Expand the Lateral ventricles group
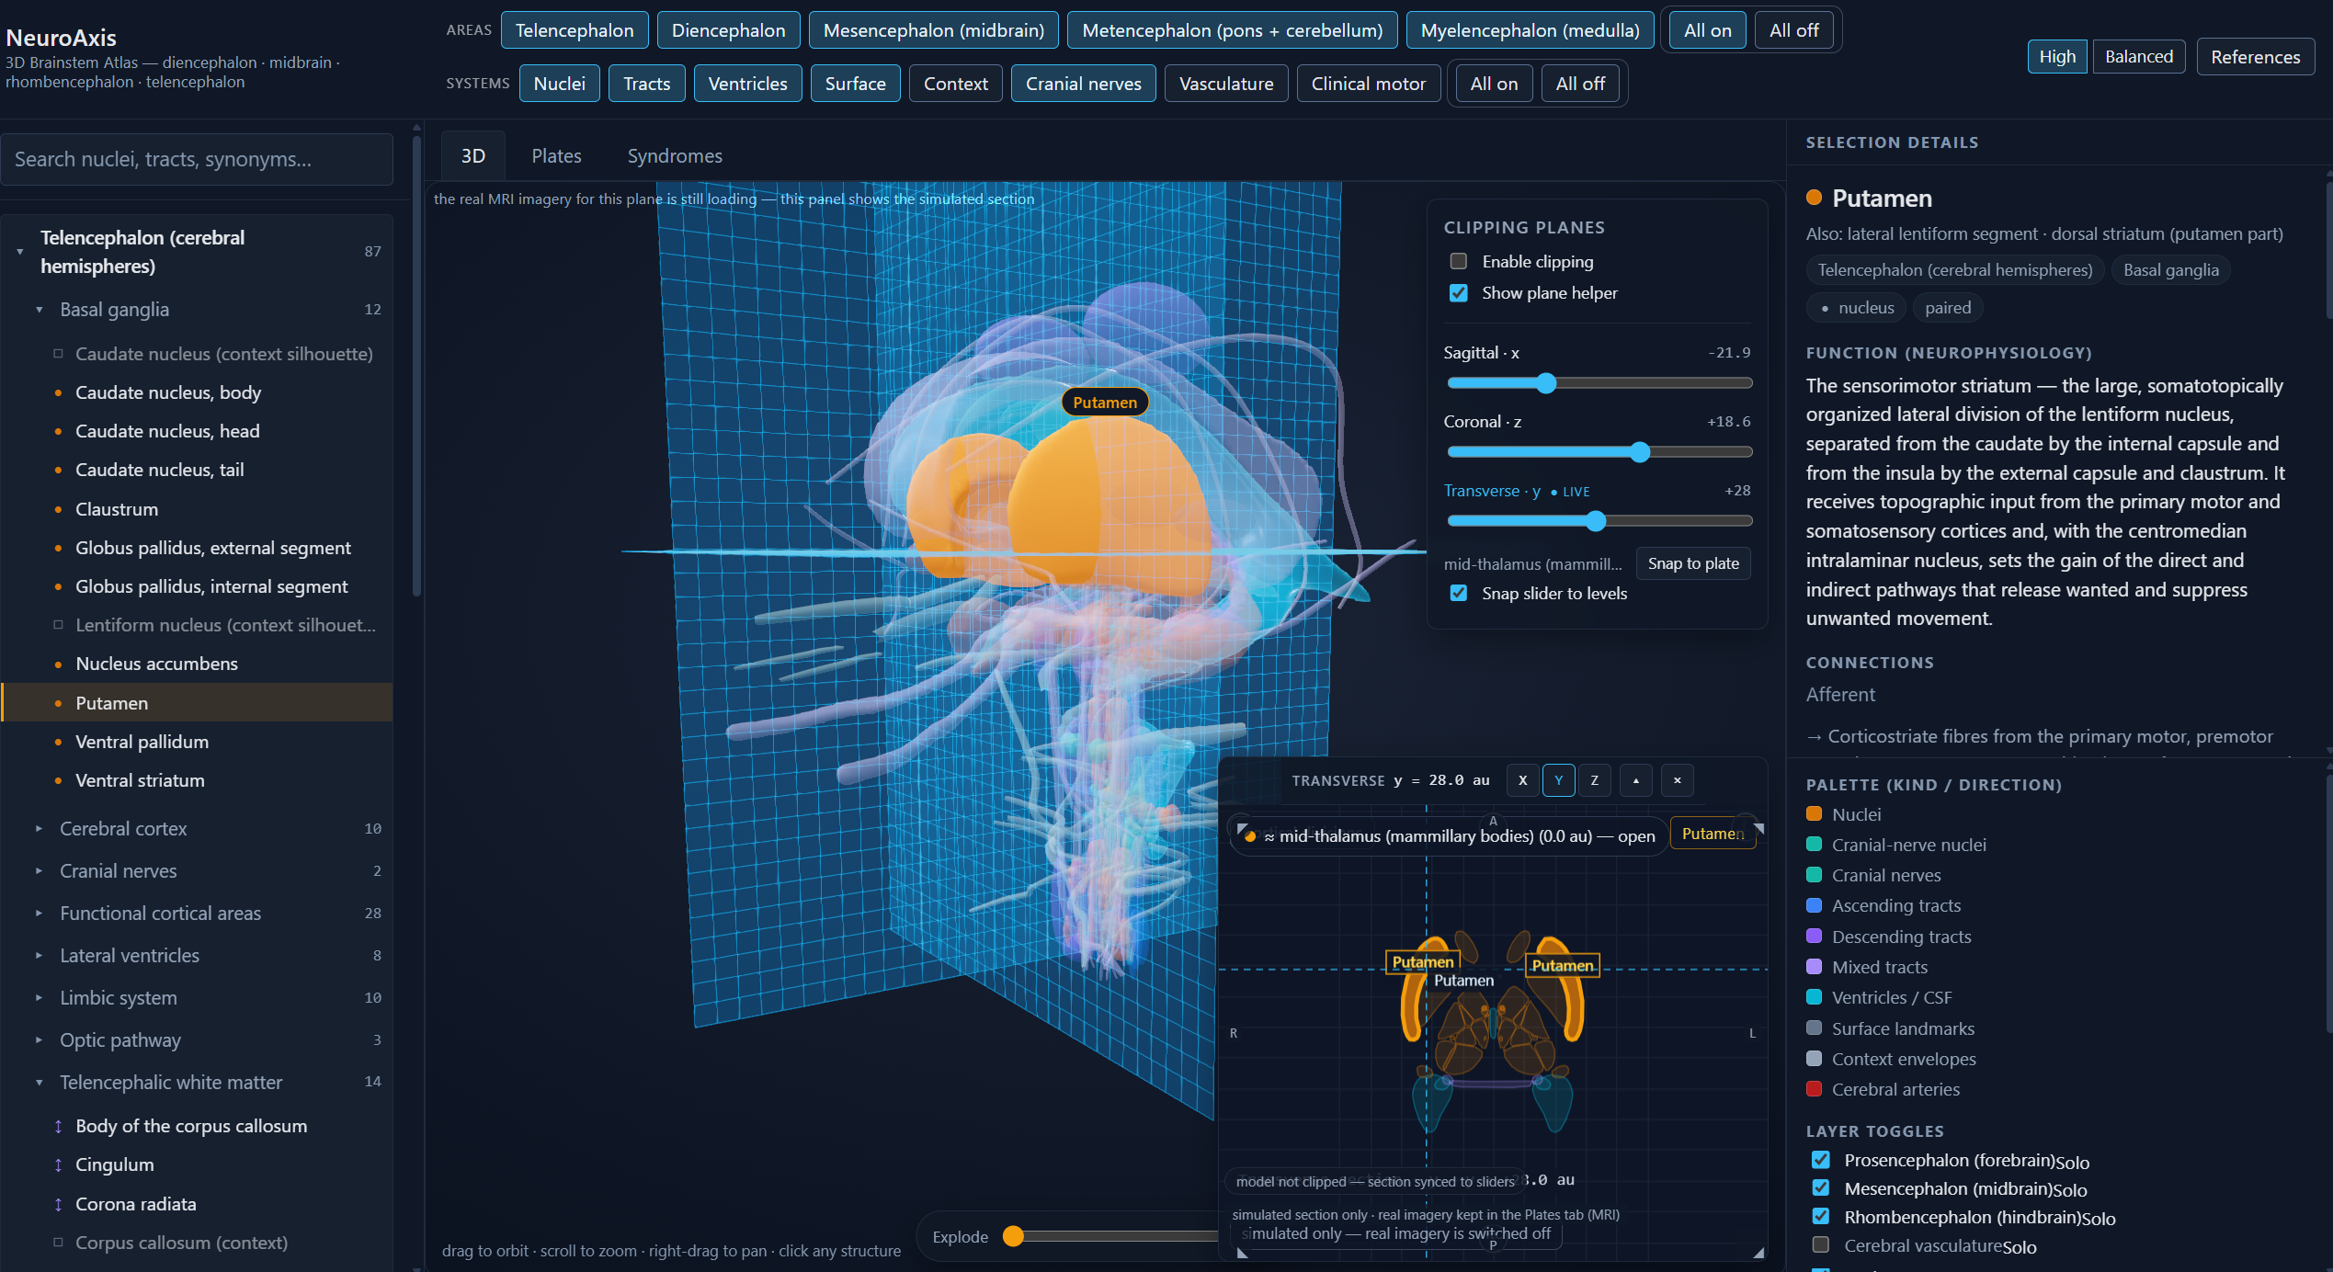 coord(39,956)
